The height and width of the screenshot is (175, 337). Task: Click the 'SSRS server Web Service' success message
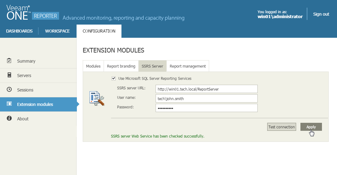tap(157, 136)
